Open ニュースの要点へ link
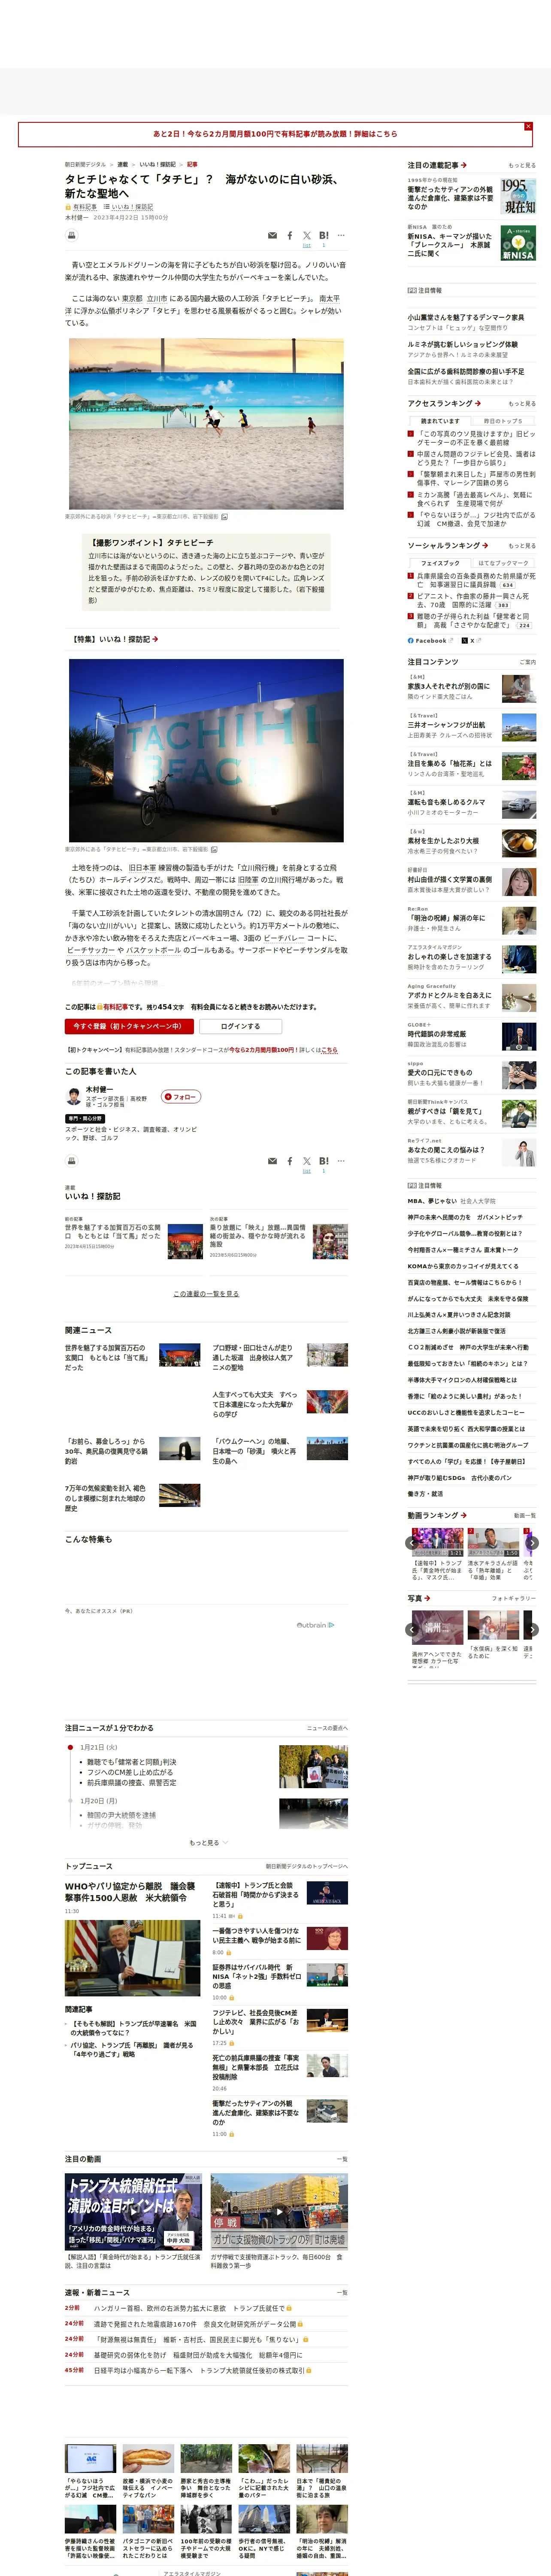This screenshot has height=2576, width=551. pyautogui.click(x=328, y=1728)
